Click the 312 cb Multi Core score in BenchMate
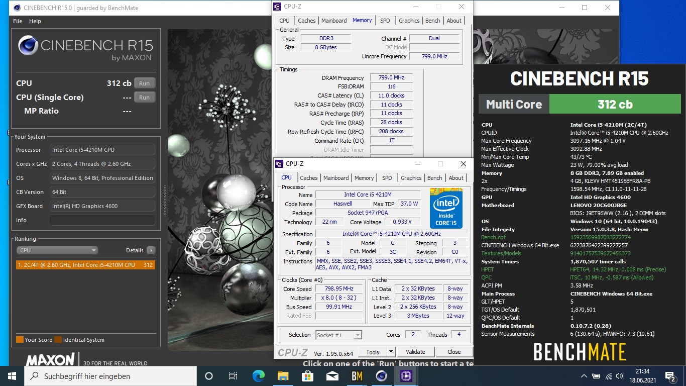The height and width of the screenshot is (386, 686). [x=615, y=105]
